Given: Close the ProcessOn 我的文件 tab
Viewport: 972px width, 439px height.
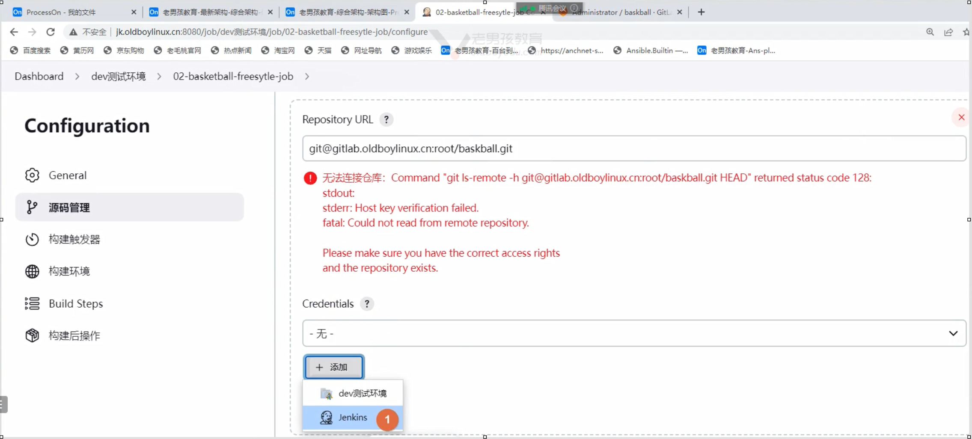Looking at the screenshot, I should click(134, 12).
